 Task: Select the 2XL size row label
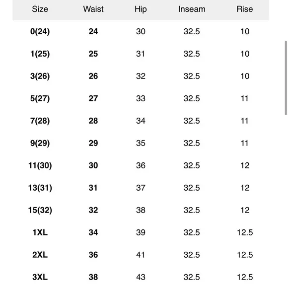pos(40,255)
